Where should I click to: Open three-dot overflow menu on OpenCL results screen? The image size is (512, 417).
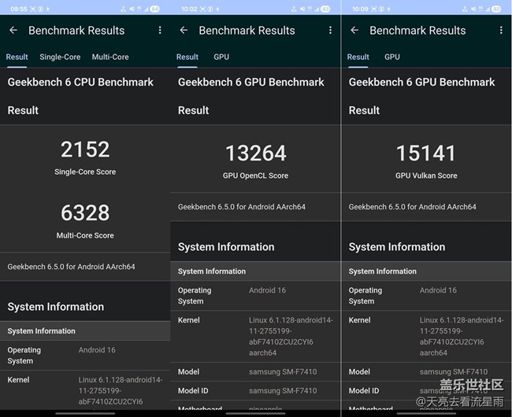(331, 31)
